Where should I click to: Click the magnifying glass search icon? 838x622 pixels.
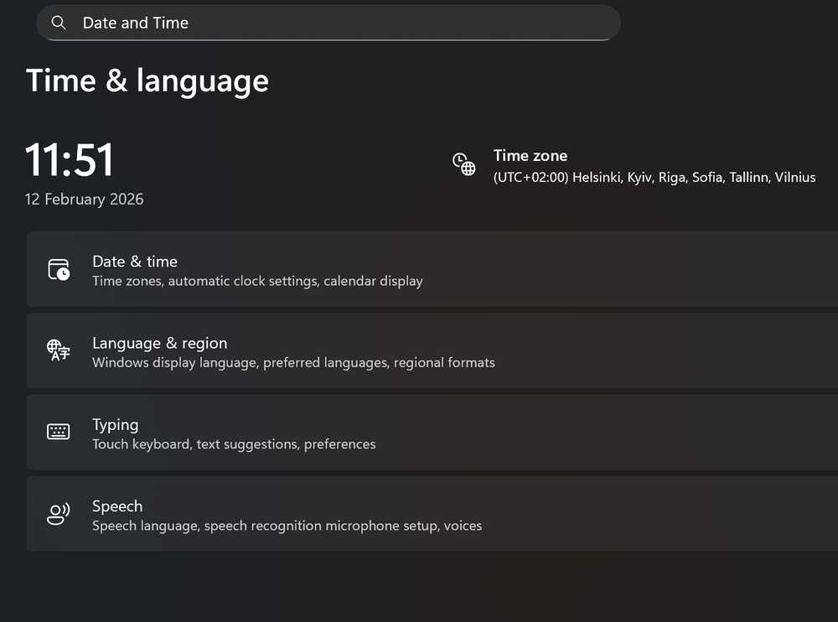pos(59,23)
